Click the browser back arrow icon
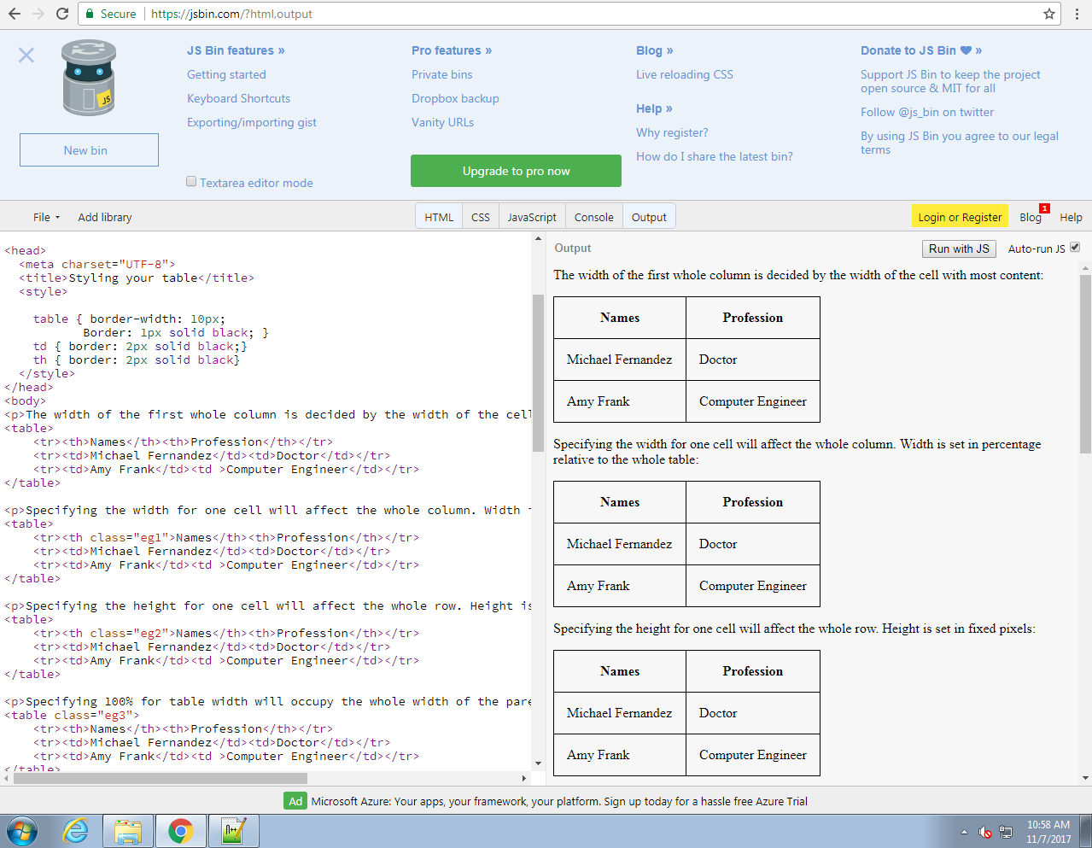 coord(15,14)
